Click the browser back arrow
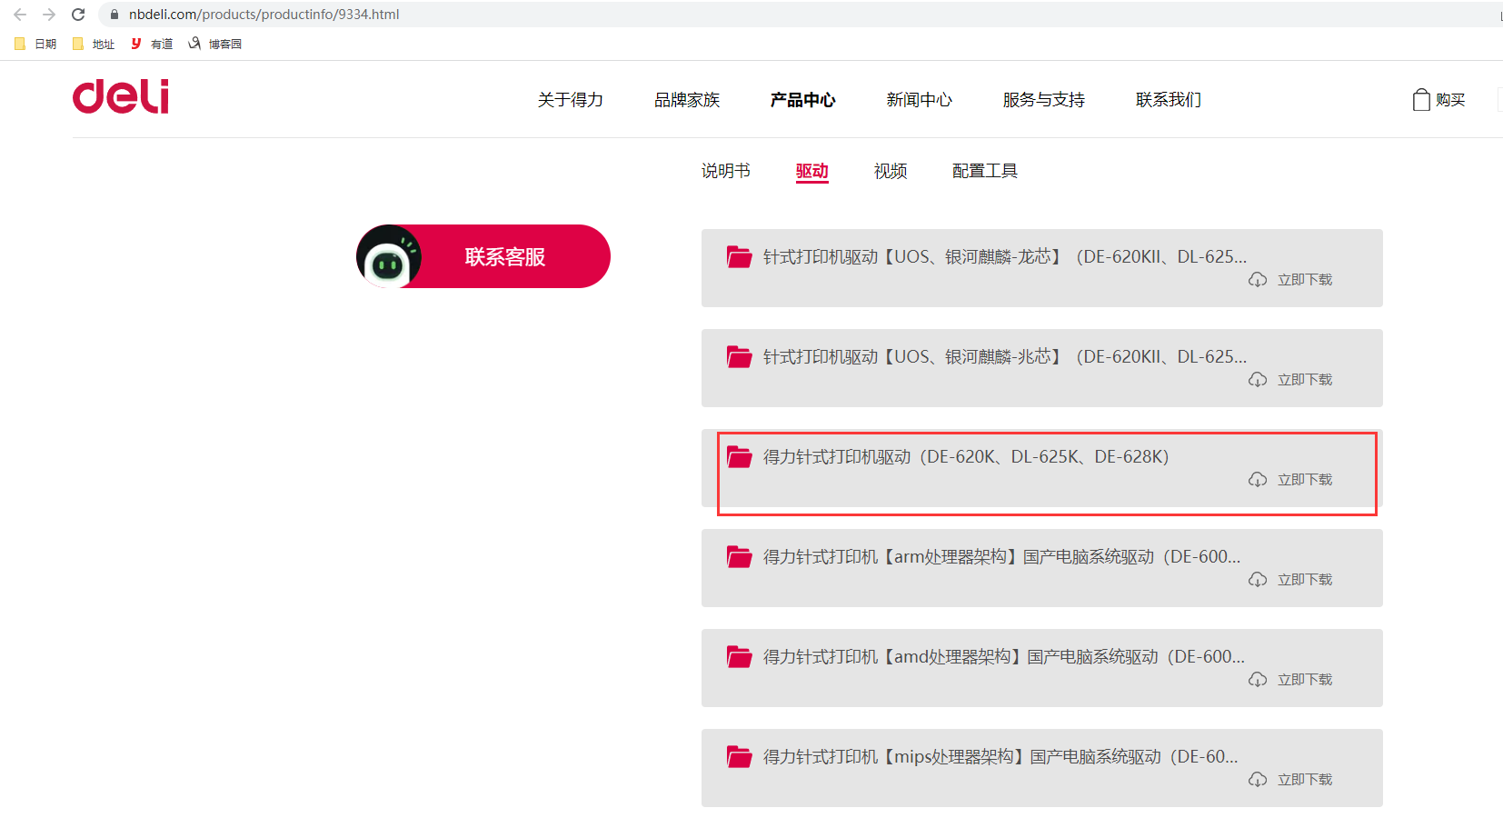The width and height of the screenshot is (1503, 828). (x=20, y=15)
